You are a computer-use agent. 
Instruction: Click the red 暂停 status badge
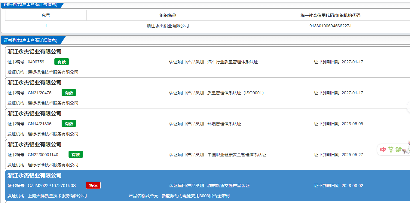(x=93, y=186)
